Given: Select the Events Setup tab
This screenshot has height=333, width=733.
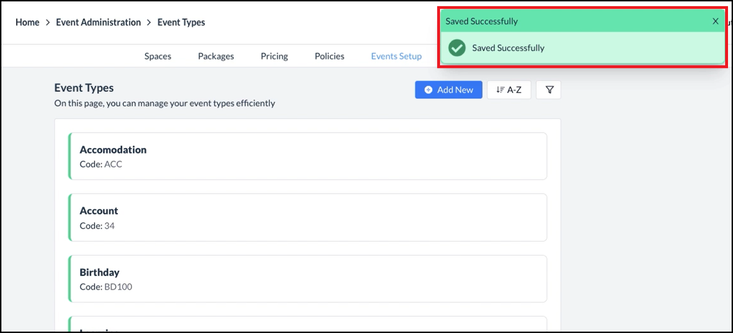Looking at the screenshot, I should 396,56.
